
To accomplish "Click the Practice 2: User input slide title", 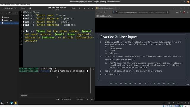I will pos(118,37).
